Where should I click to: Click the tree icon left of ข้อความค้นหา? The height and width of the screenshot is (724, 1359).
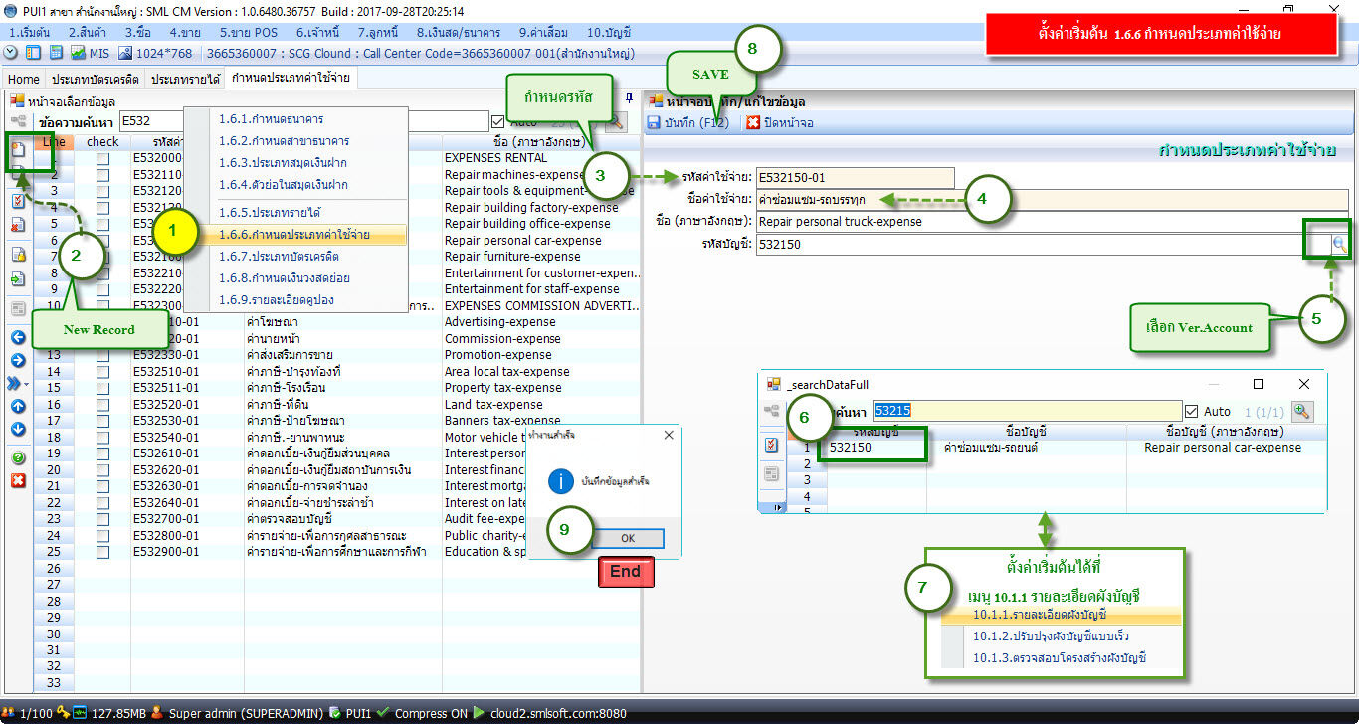point(18,121)
